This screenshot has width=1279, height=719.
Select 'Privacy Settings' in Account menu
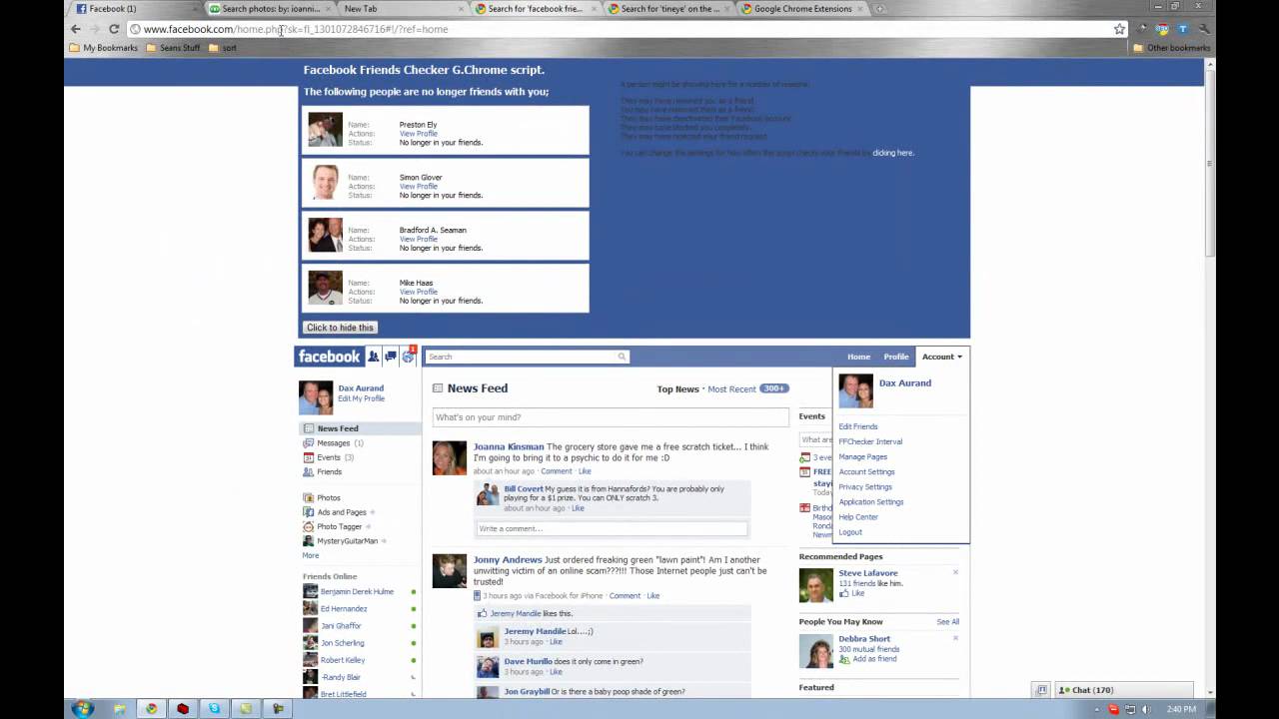[865, 487]
